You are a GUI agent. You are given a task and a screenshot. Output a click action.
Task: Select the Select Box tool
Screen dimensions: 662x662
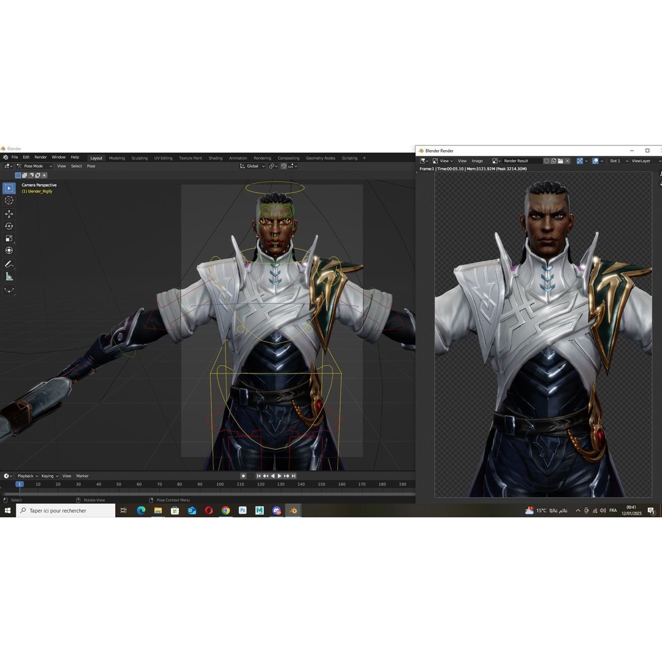tap(9, 188)
